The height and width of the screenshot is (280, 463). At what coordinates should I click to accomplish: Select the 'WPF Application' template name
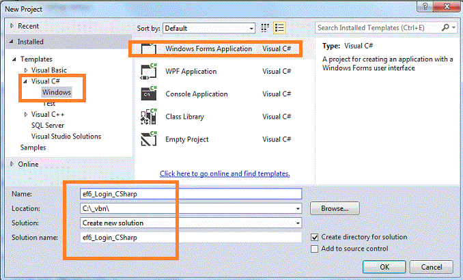tap(191, 71)
